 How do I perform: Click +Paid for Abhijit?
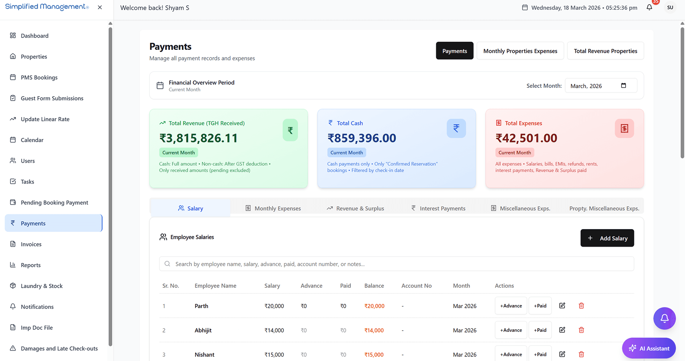pos(540,330)
